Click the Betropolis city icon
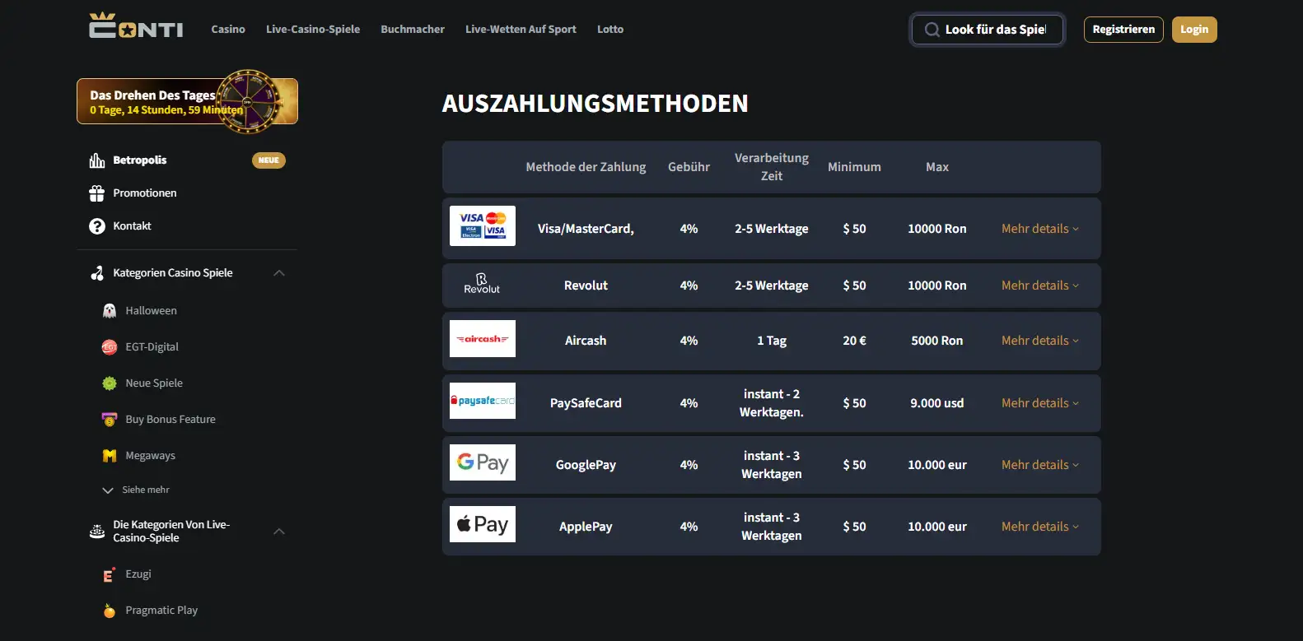 pyautogui.click(x=97, y=160)
